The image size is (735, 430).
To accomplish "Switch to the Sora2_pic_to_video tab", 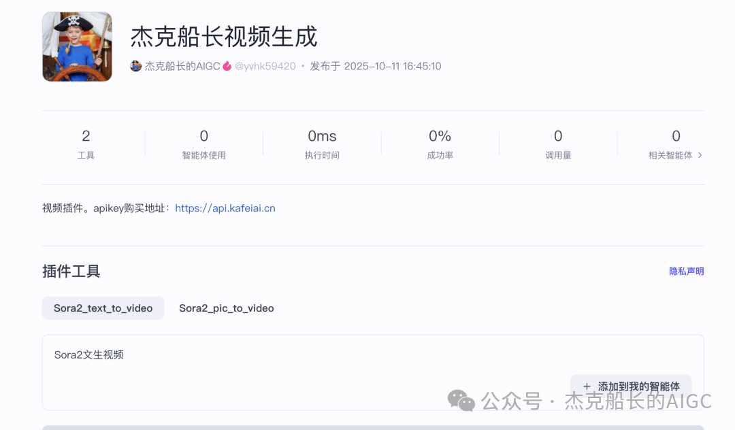I will [x=227, y=308].
